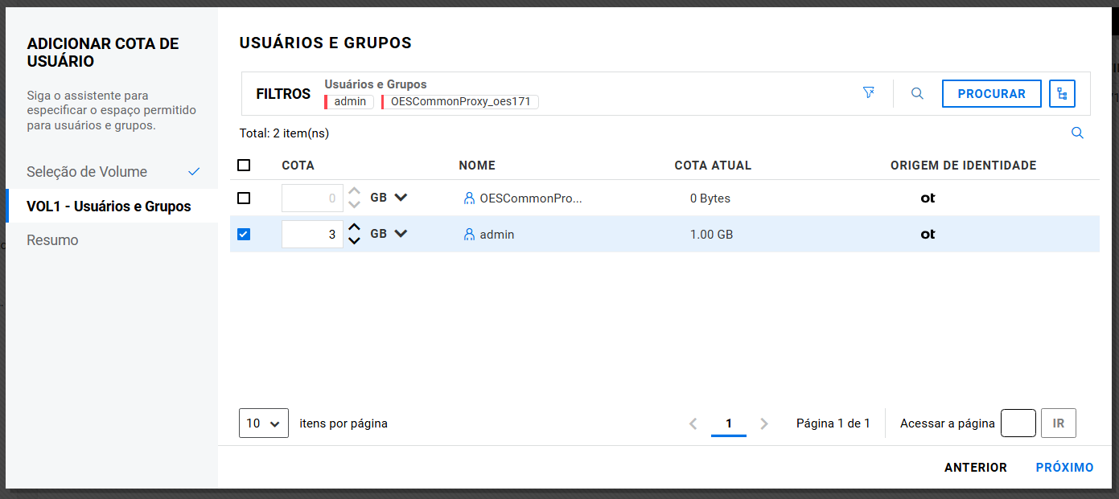Screen dimensions: 1119x499
Task: Click the Acessar a página input field
Action: coord(1018,423)
